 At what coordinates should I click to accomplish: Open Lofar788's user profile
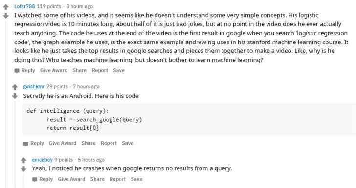(24, 6)
